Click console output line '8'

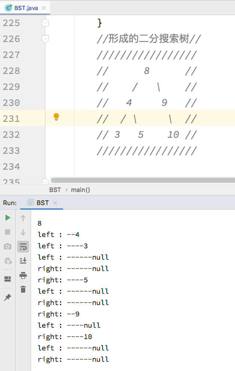tap(40, 223)
